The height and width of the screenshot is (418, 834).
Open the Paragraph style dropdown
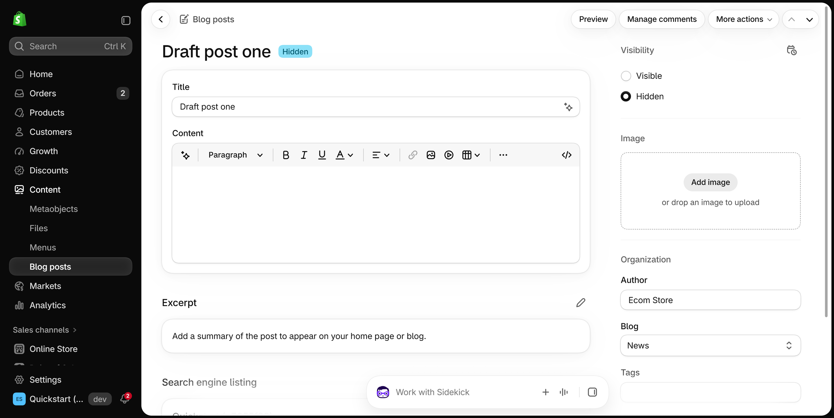click(235, 155)
